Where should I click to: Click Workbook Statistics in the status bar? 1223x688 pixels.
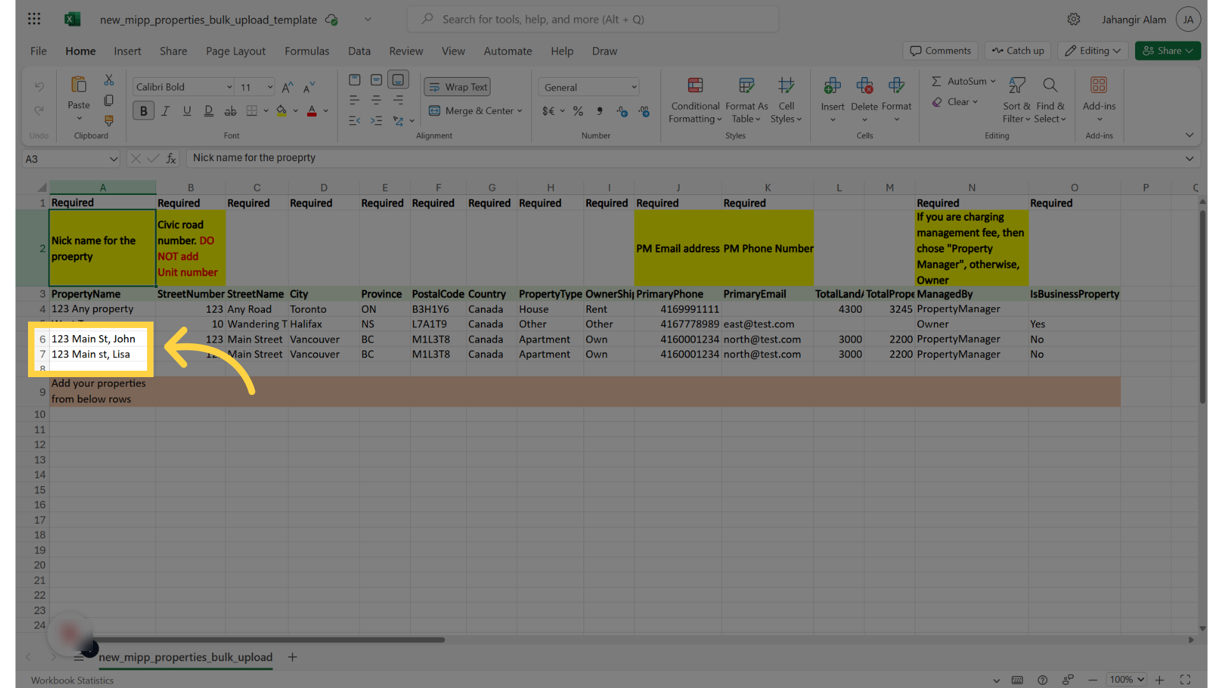[x=72, y=680]
